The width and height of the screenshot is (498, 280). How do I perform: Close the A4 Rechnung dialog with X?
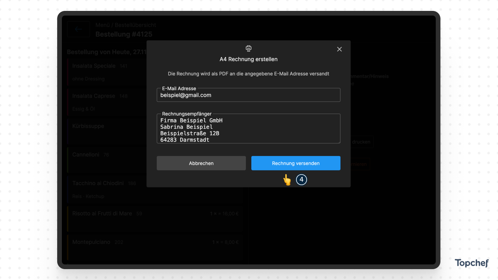coord(339,49)
